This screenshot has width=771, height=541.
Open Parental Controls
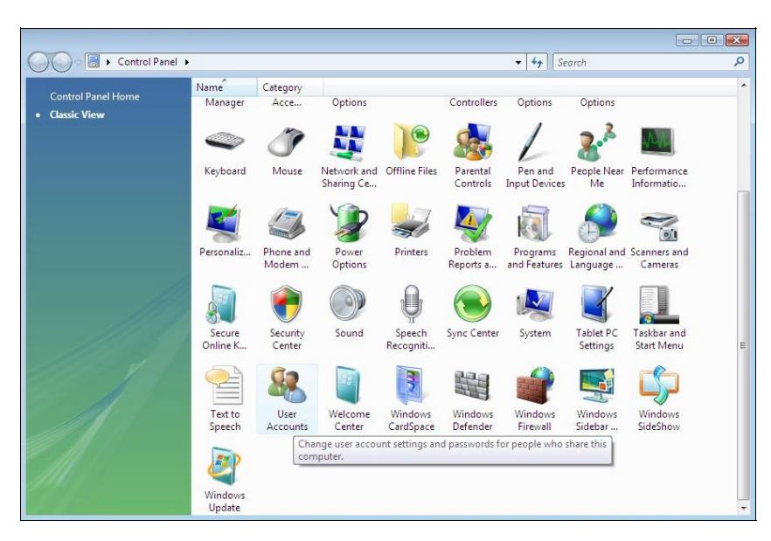click(x=473, y=156)
